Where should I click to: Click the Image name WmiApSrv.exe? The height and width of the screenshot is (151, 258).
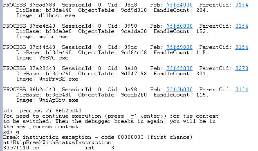[58, 100]
